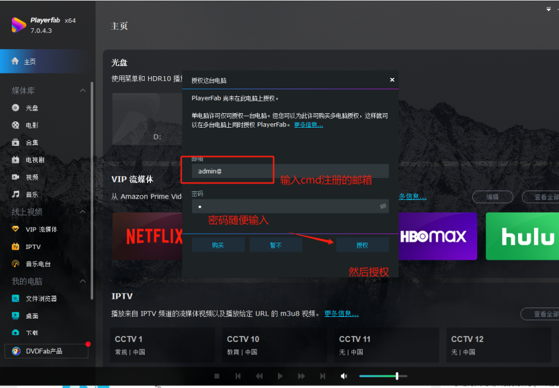Open the DVDFab产品 button
Image resolution: width=559 pixels, height=388 pixels.
pyautogui.click(x=47, y=351)
